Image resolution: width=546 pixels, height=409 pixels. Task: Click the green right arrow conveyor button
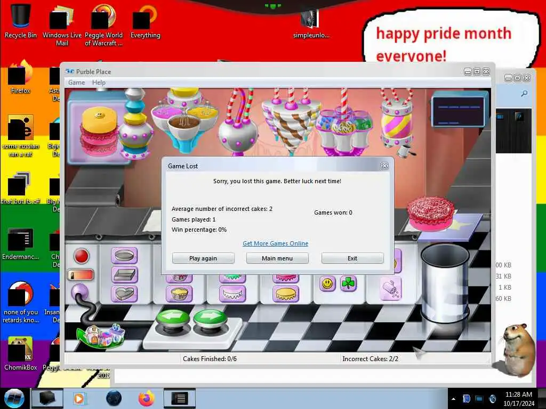[210, 318]
